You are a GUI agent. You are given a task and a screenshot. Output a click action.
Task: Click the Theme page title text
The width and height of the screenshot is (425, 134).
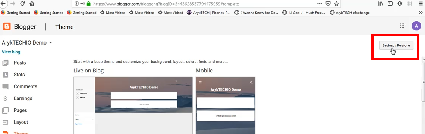pyautogui.click(x=64, y=27)
